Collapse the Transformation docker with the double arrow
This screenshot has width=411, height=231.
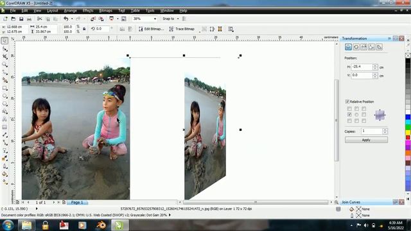[389, 38]
